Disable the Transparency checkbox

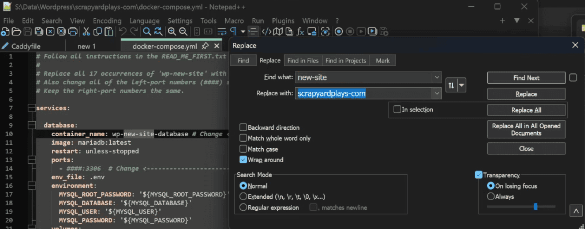pyautogui.click(x=479, y=175)
